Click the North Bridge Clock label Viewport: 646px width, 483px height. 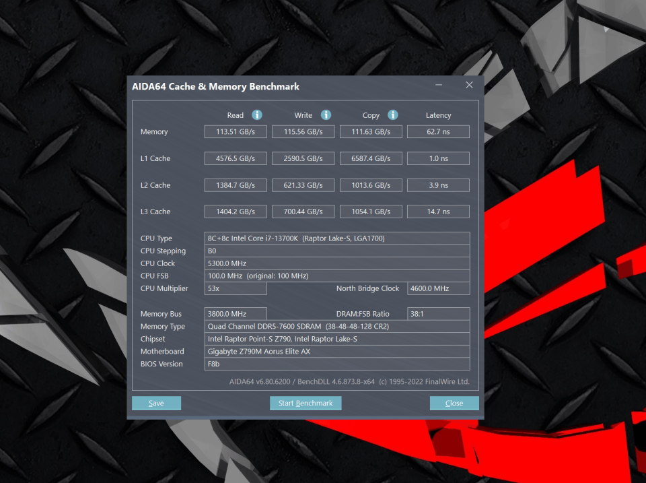[367, 288]
